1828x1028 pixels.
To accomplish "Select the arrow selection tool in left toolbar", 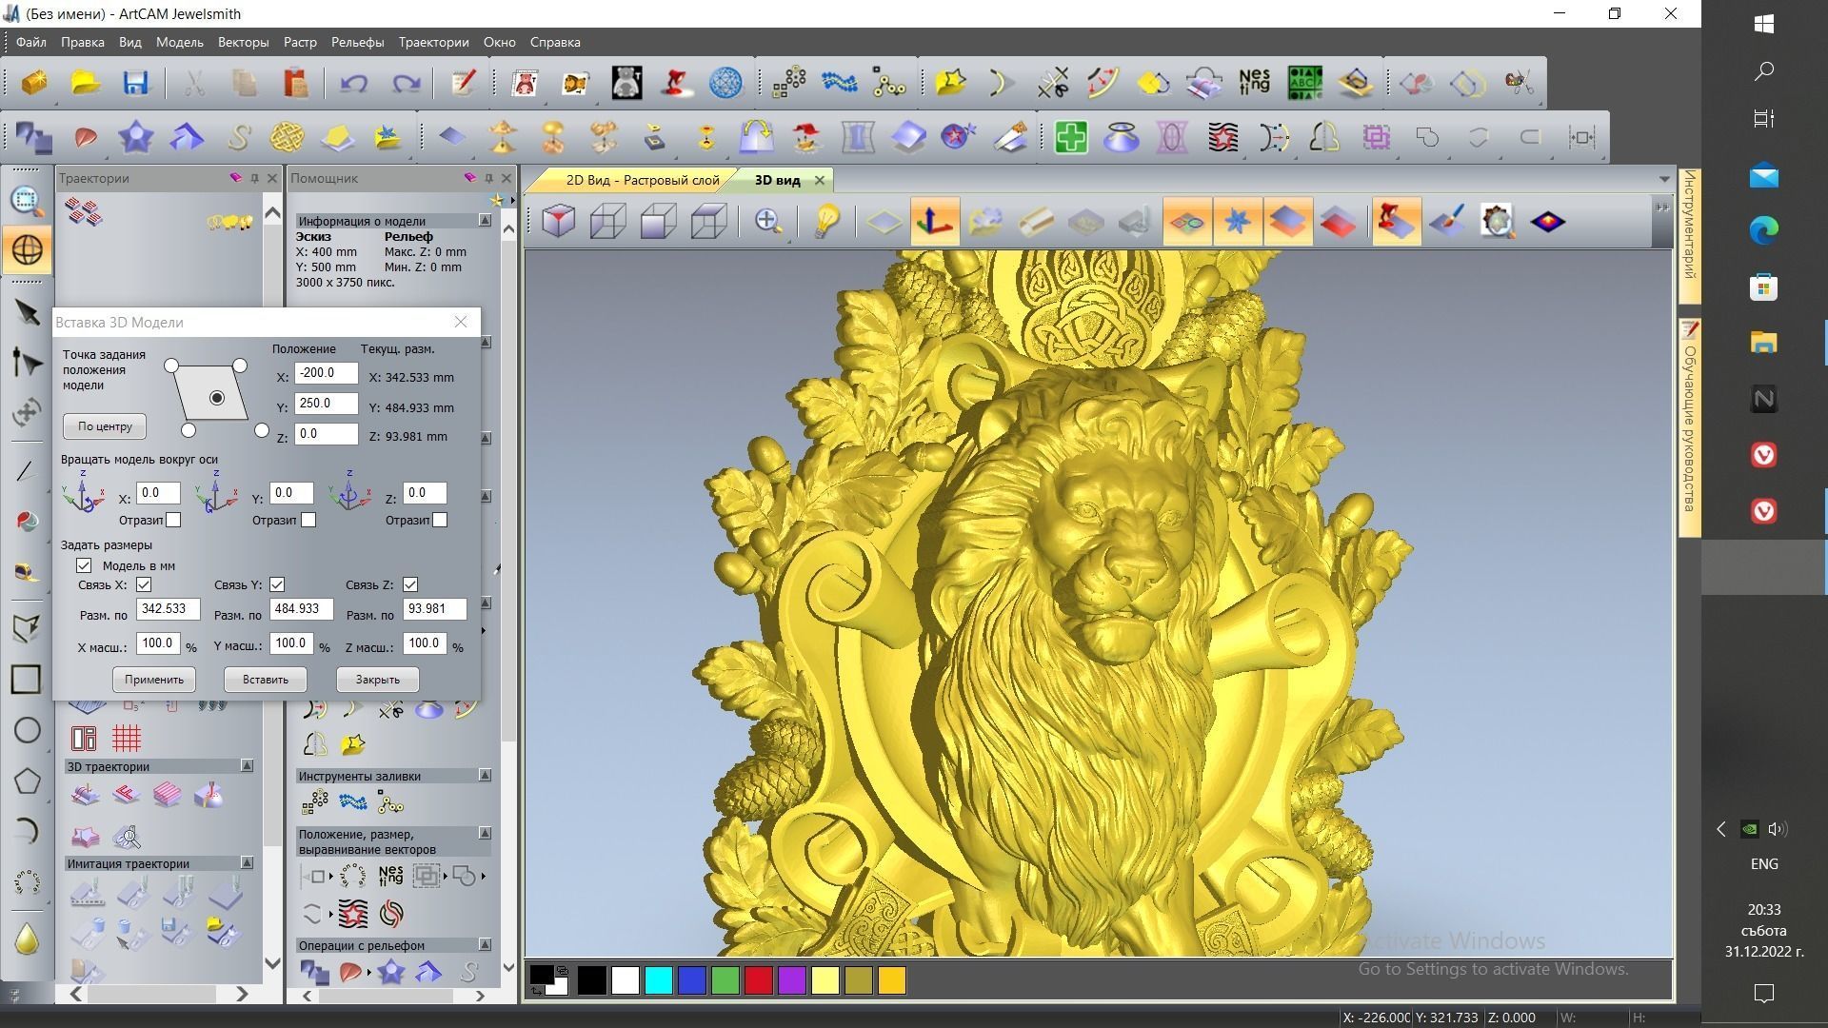I will 27,312.
